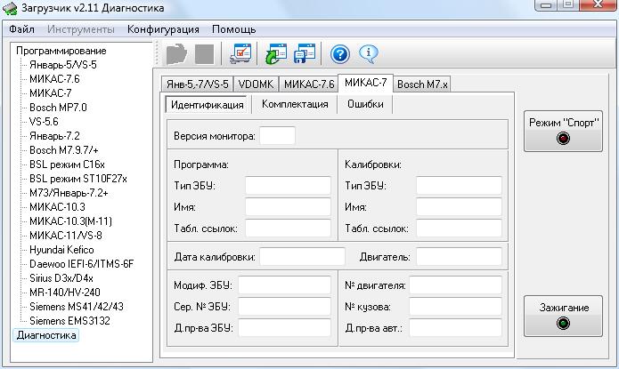Select Hyundai Kefico tree item

61,250
